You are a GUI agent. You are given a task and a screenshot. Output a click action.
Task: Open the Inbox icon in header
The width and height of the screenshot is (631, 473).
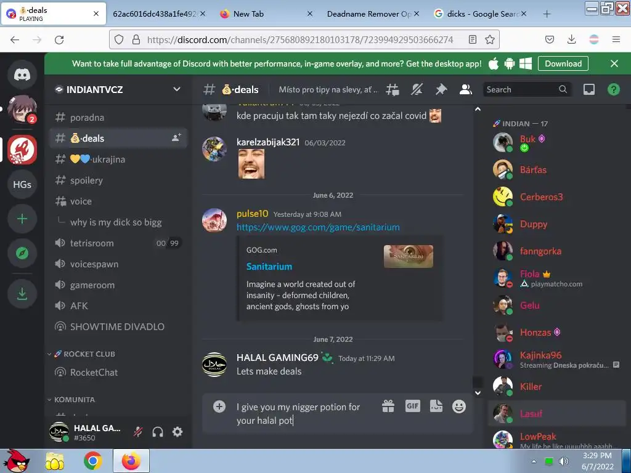tap(588, 89)
